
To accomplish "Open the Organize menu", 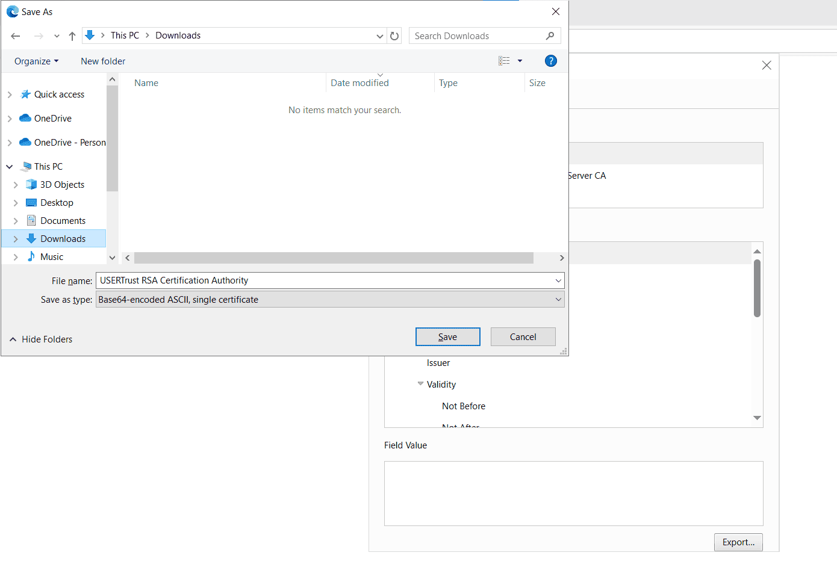I will click(36, 61).
